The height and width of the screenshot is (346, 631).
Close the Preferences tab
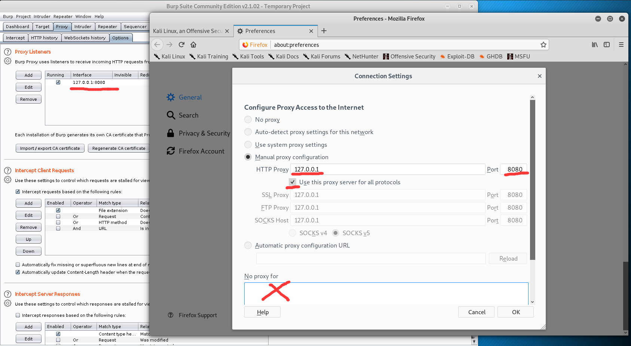pos(311,31)
